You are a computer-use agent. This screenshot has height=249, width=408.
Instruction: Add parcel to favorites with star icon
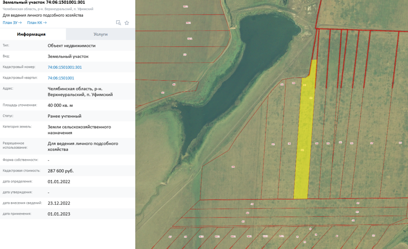pyautogui.click(x=127, y=23)
